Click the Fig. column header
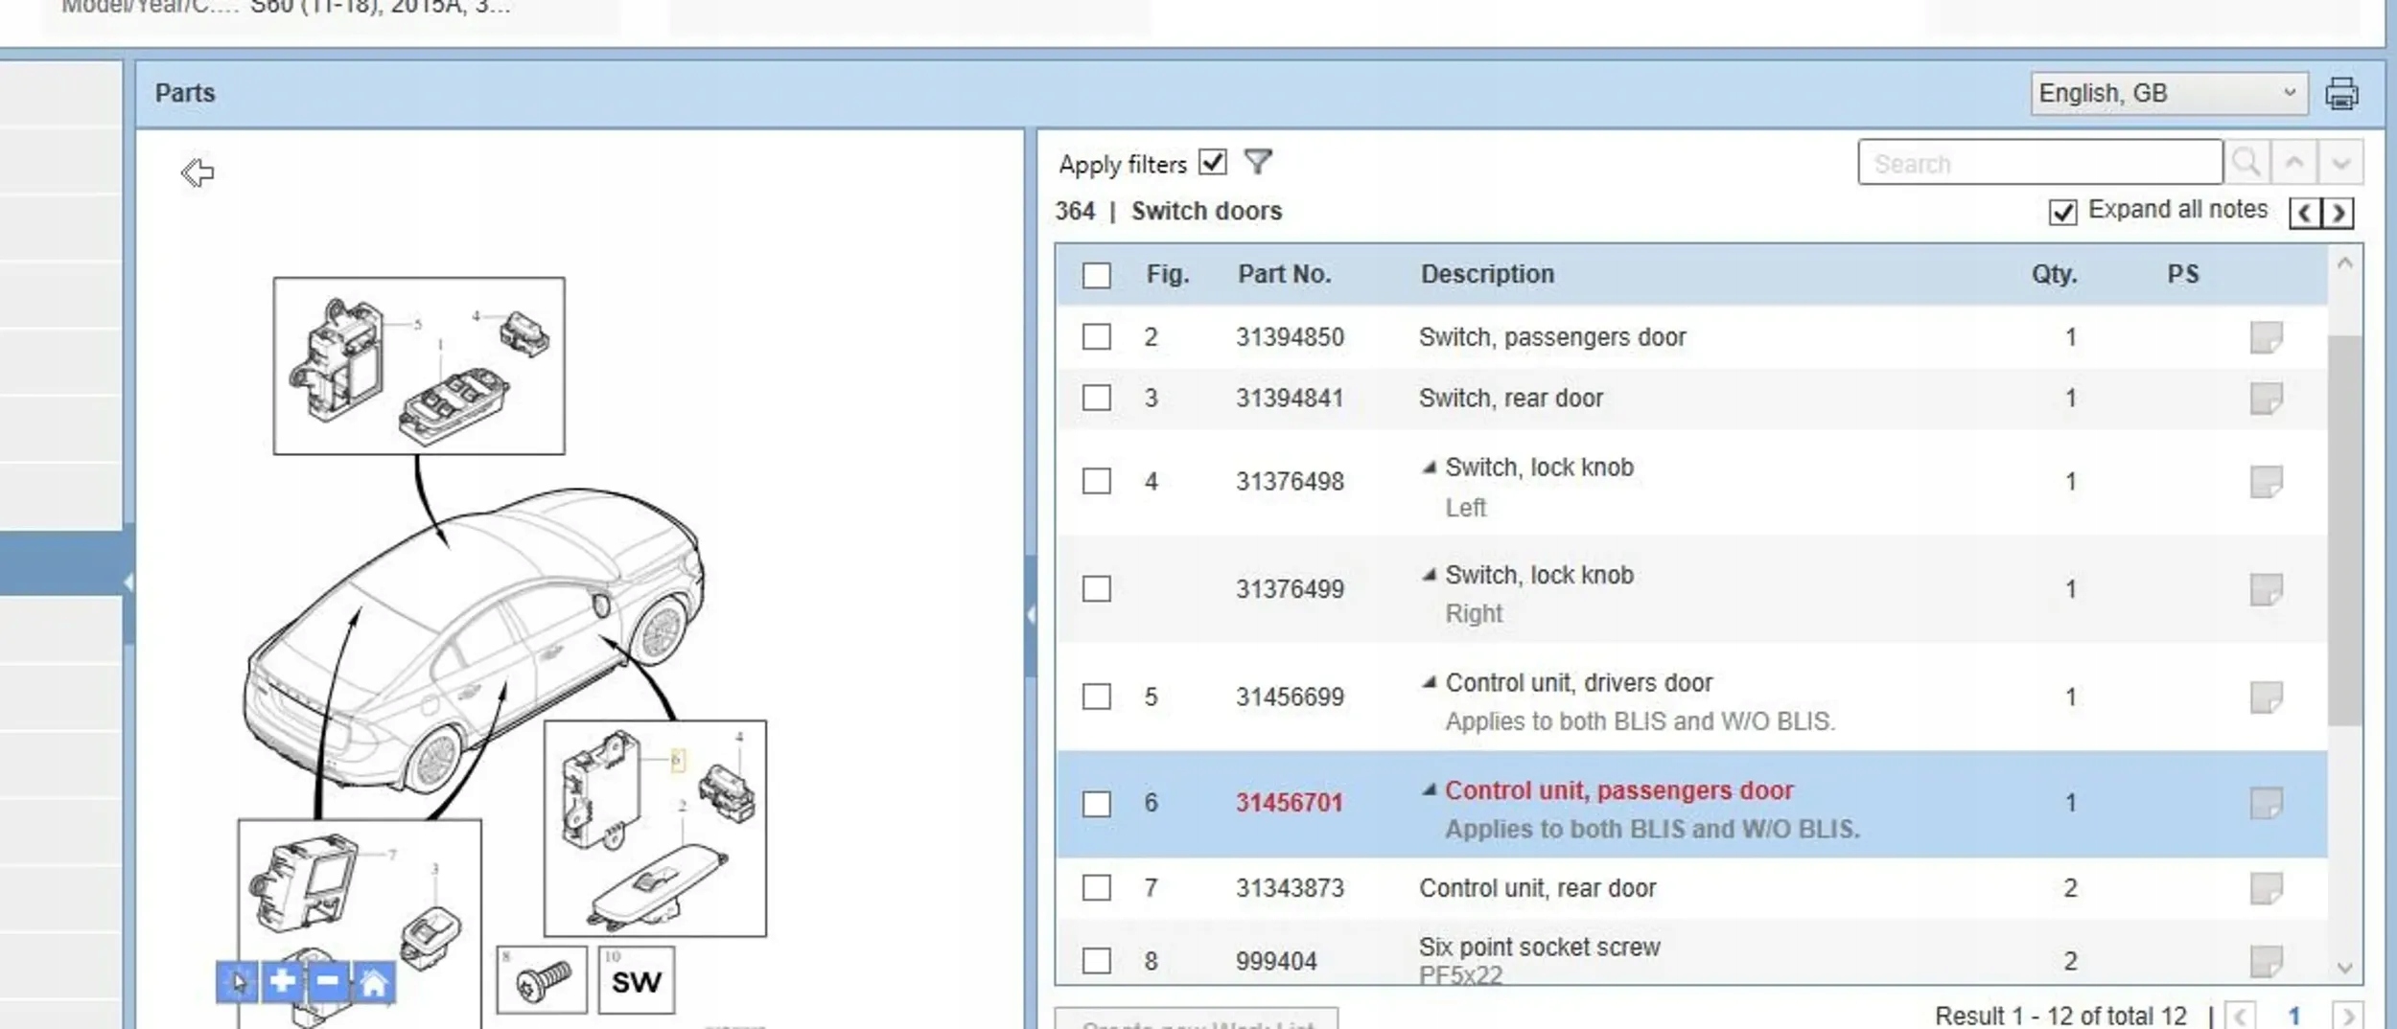 1167,275
